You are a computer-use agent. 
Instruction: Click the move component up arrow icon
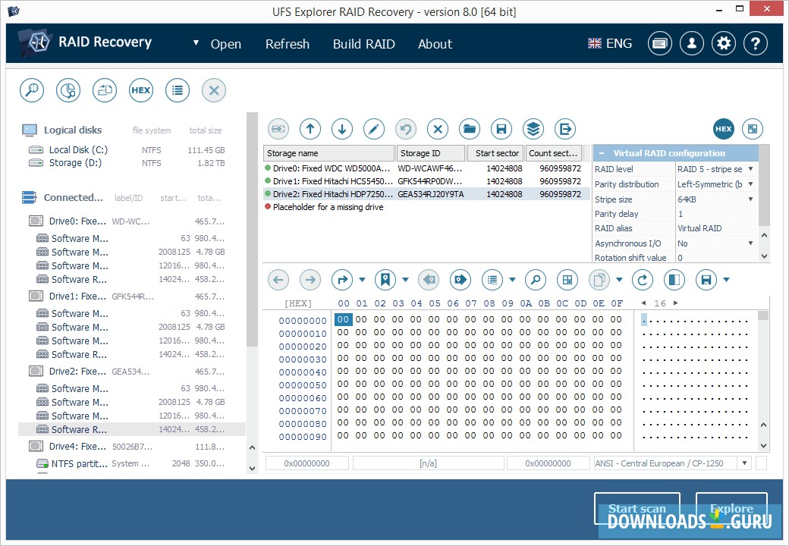point(310,129)
